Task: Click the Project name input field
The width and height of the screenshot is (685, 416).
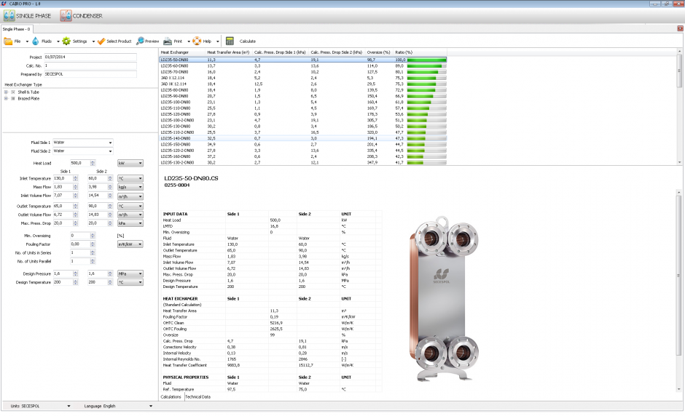Action: 90,57
